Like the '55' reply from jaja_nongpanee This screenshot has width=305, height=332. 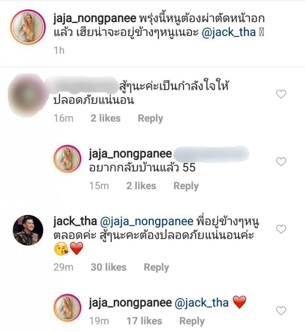pyautogui.click(x=281, y=161)
